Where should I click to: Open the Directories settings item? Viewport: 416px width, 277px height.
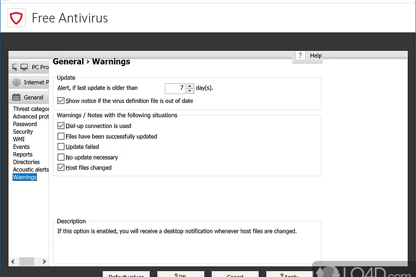pyautogui.click(x=27, y=162)
